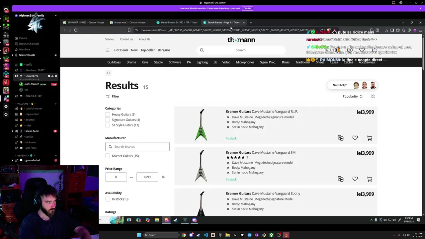
Task: Add Vanguard SM to the cart
Action: click(370, 179)
